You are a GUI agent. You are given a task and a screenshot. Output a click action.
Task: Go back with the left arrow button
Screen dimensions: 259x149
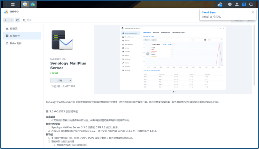click(x=6, y=20)
